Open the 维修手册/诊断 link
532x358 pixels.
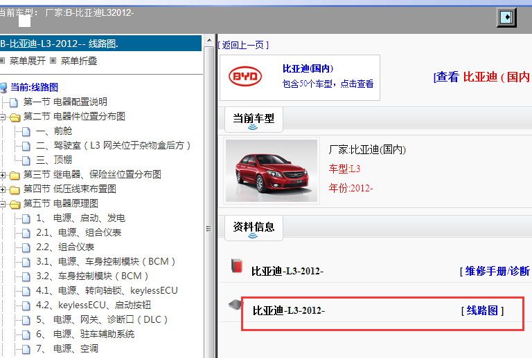[x=497, y=271]
